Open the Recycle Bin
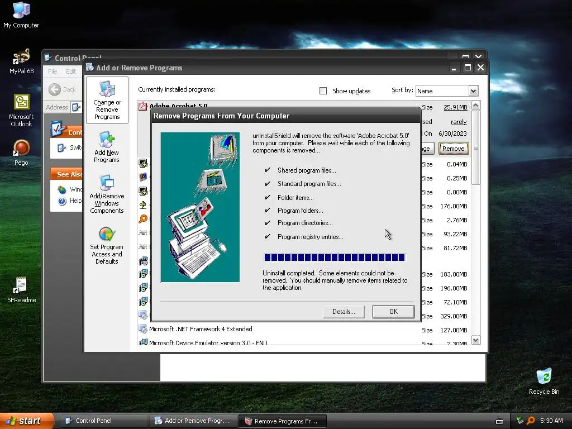572x429 pixels. (544, 382)
